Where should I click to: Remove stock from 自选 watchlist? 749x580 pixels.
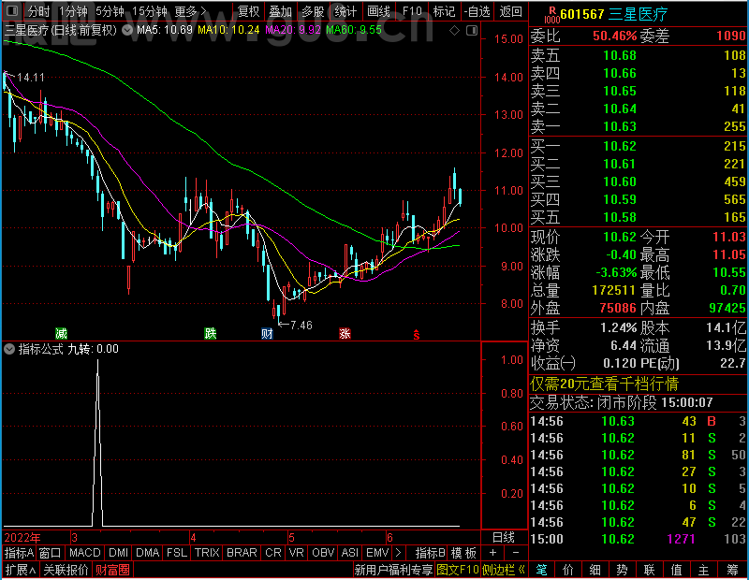(477, 11)
